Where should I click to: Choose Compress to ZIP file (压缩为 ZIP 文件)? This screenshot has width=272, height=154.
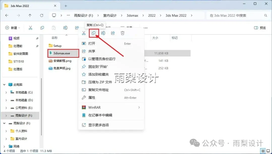pyautogui.click(x=111, y=82)
